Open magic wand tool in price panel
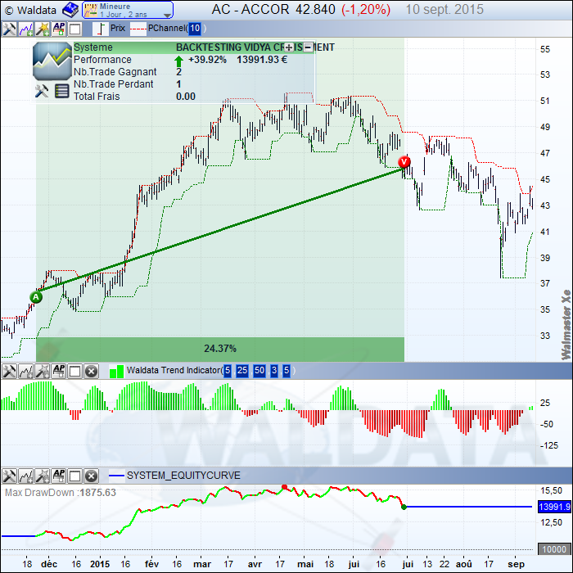 tap(43, 29)
